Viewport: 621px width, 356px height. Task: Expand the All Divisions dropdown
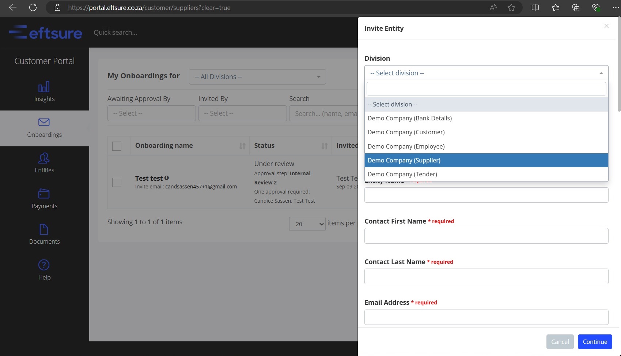pyautogui.click(x=257, y=77)
